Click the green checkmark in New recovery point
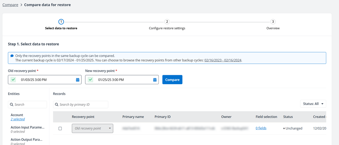The width and height of the screenshot is (339, 145). 90,80
